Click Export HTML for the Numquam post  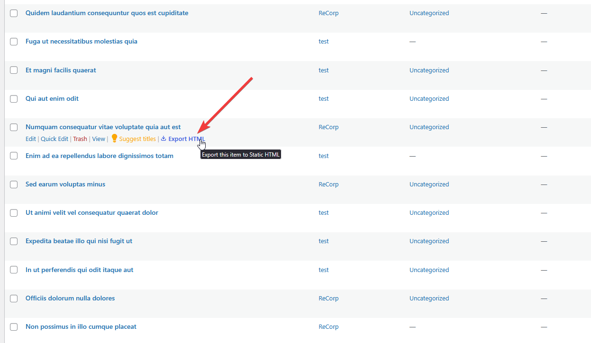click(x=185, y=139)
